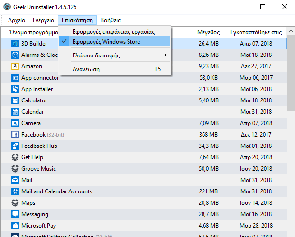
Task: Select Ανανέωση F5 menu entry
Action: click(115, 69)
